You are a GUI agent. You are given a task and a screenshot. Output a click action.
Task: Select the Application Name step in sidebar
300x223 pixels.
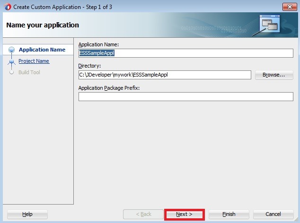[x=42, y=50]
